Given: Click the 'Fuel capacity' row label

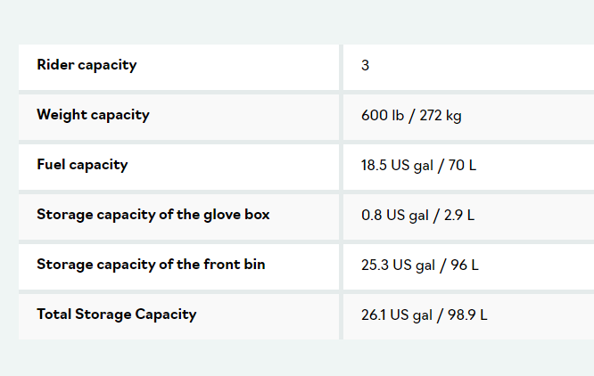Looking at the screenshot, I should point(82,165).
